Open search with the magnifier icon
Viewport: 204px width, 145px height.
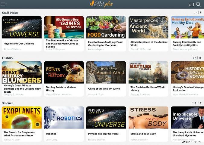[198, 4]
